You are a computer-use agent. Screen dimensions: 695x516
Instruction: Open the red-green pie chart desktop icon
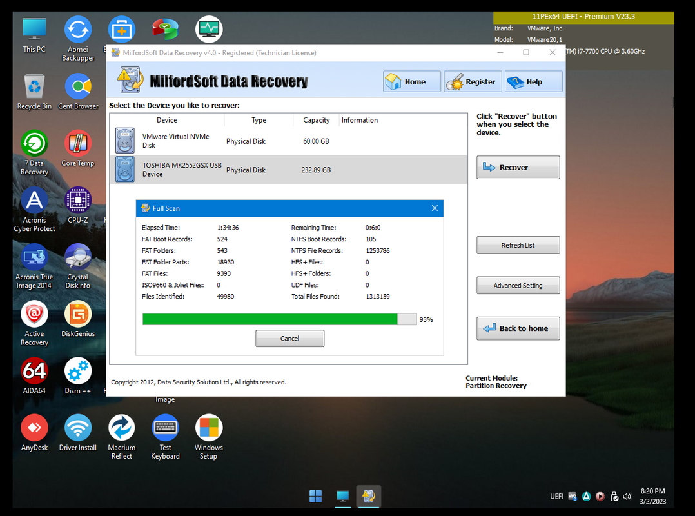pos(165,29)
